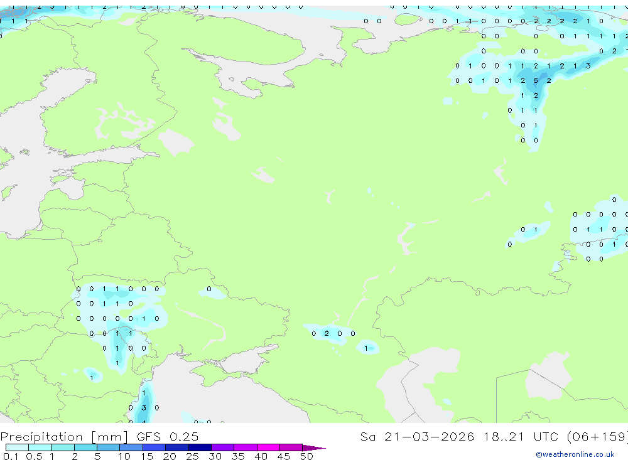Select the 15–20 mm blue swatch
The image size is (628, 460).
[x=154, y=447]
